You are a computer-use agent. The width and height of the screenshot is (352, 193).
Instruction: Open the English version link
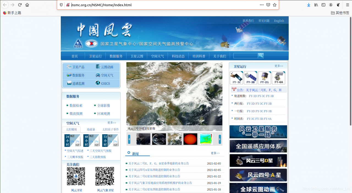[279, 21]
